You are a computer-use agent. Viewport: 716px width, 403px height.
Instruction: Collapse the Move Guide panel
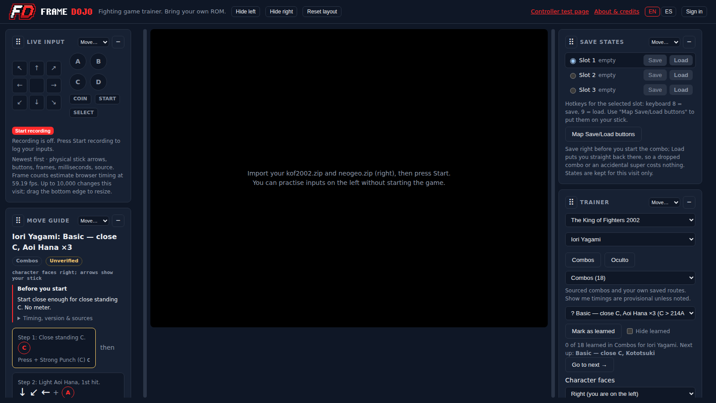[x=118, y=221]
